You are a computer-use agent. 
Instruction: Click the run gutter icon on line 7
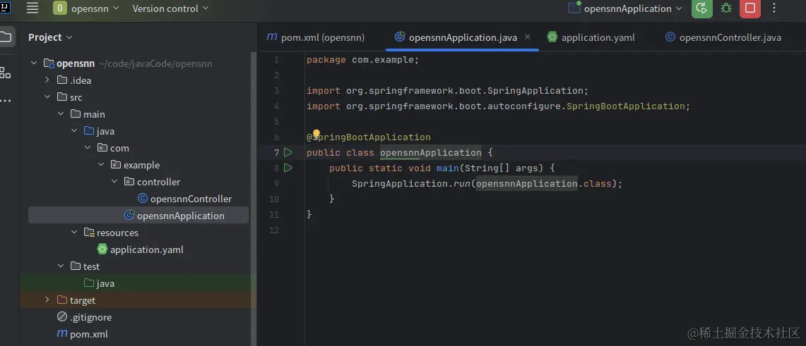tap(288, 152)
